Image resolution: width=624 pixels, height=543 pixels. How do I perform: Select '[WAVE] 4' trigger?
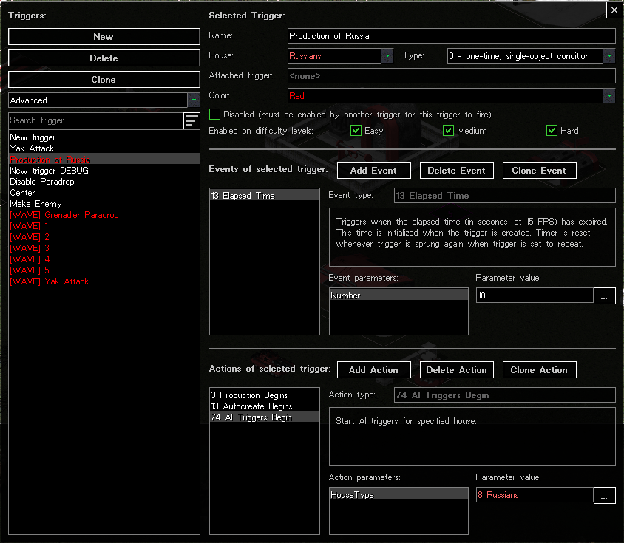pos(104,259)
